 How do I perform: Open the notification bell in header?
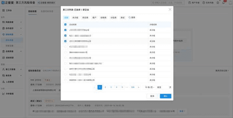tap(224, 3)
